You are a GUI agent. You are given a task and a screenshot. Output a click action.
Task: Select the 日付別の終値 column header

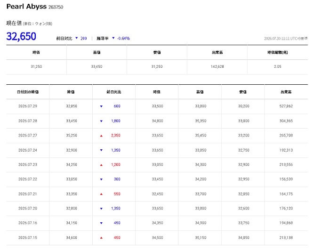28,92
